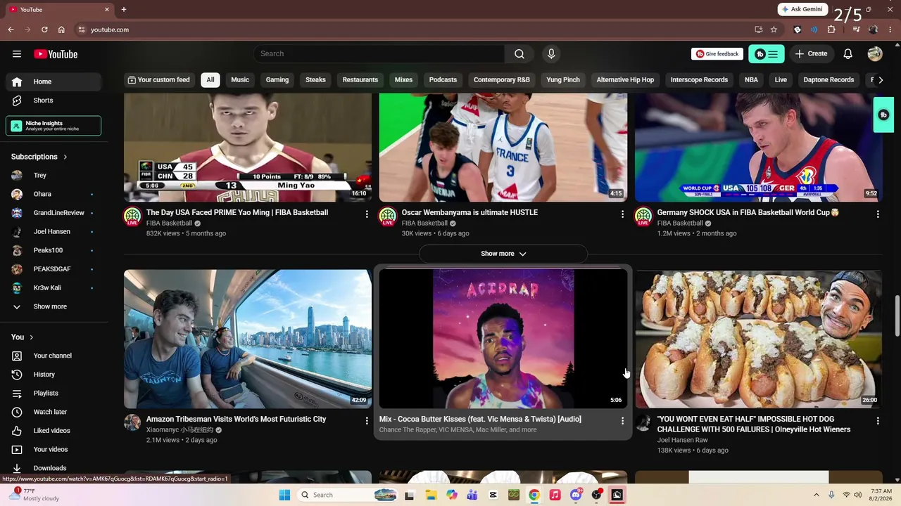Image resolution: width=901 pixels, height=506 pixels.
Task: Open Chrome media controls icon
Action: coord(856,30)
